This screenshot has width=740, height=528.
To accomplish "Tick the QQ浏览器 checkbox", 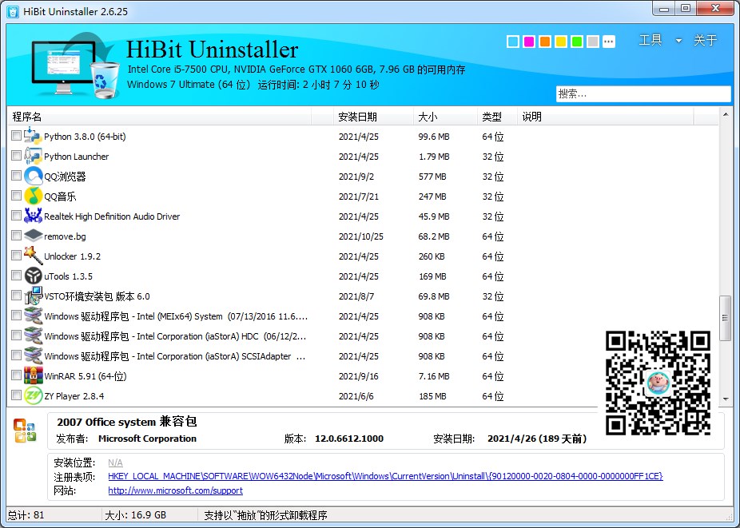I will click(x=16, y=176).
